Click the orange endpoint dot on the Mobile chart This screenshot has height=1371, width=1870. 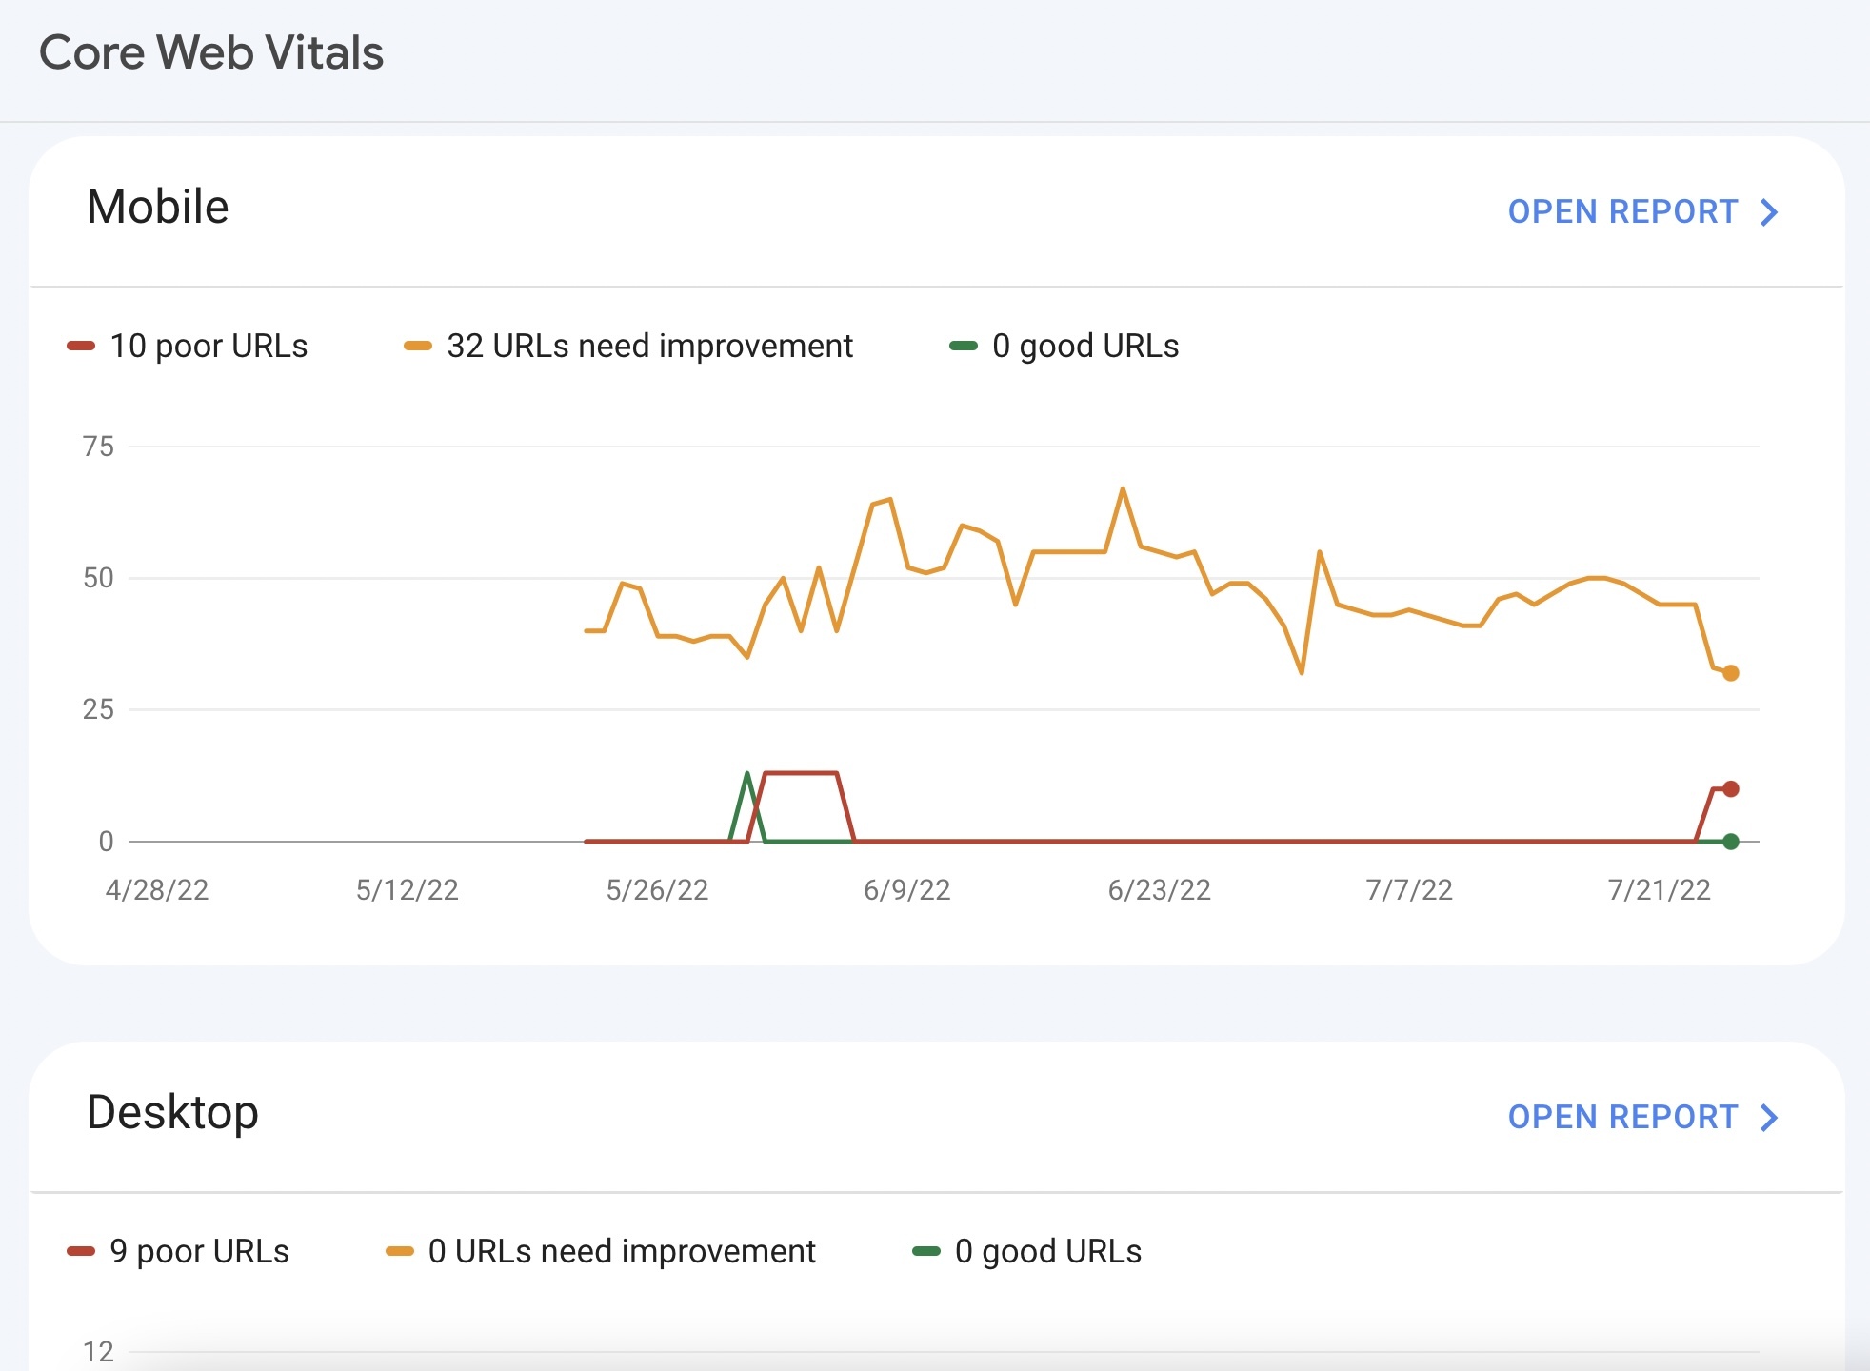pyautogui.click(x=1730, y=673)
